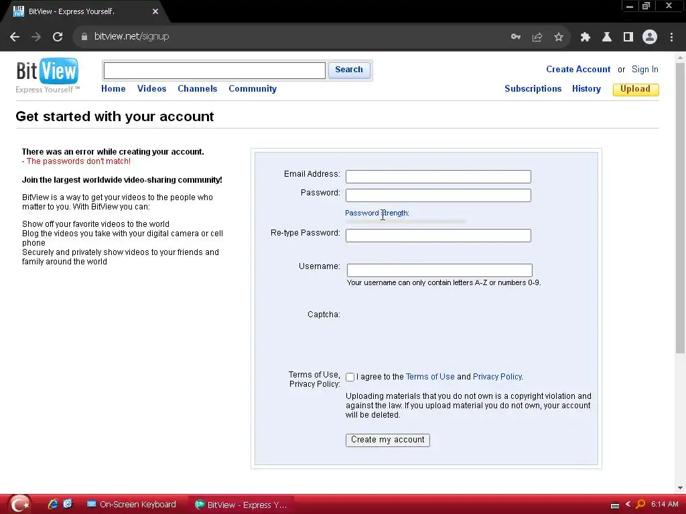The height and width of the screenshot is (514, 686).
Task: Expand hidden tray icons arrow
Action: tap(628, 505)
